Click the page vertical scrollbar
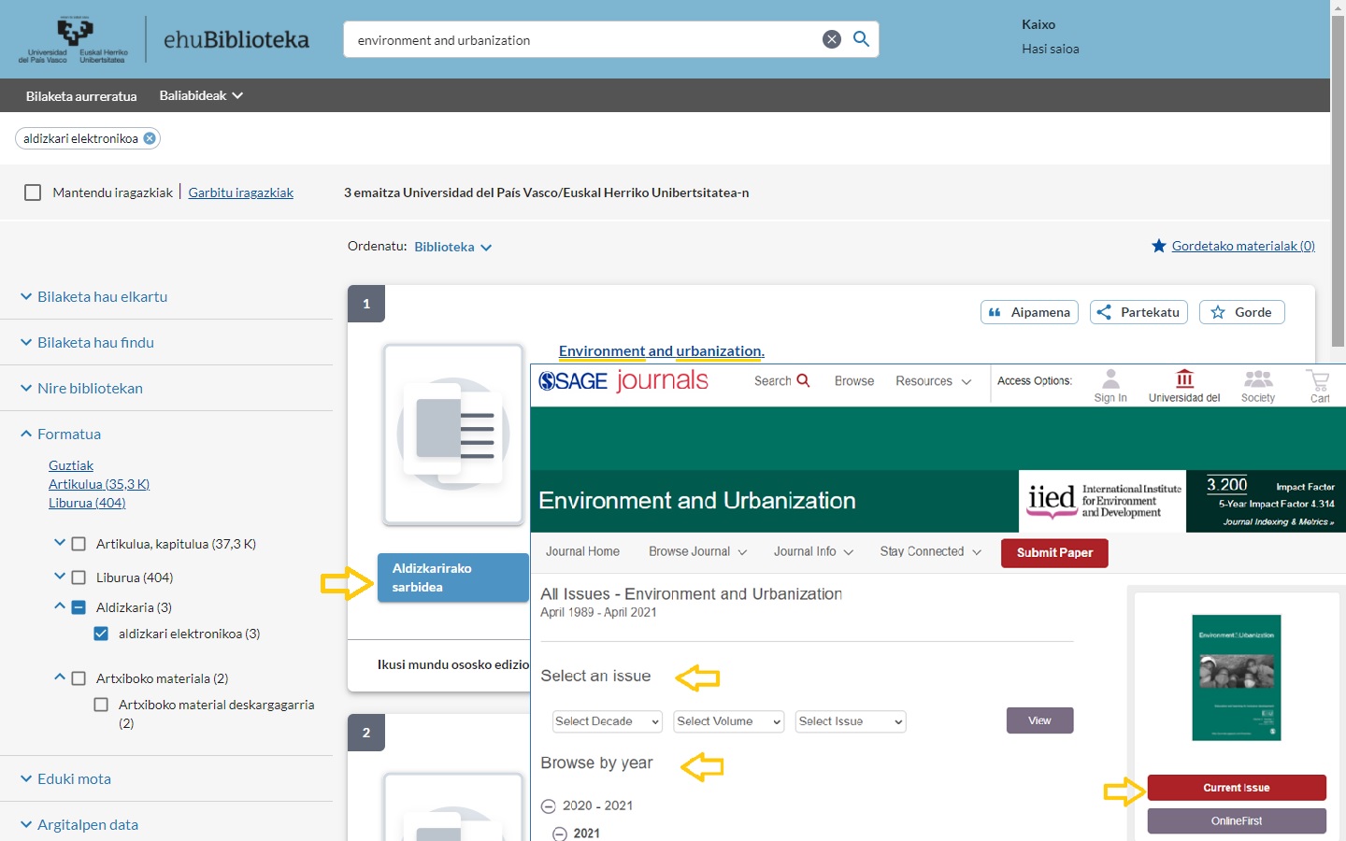Image resolution: width=1346 pixels, height=841 pixels. coord(1338,187)
